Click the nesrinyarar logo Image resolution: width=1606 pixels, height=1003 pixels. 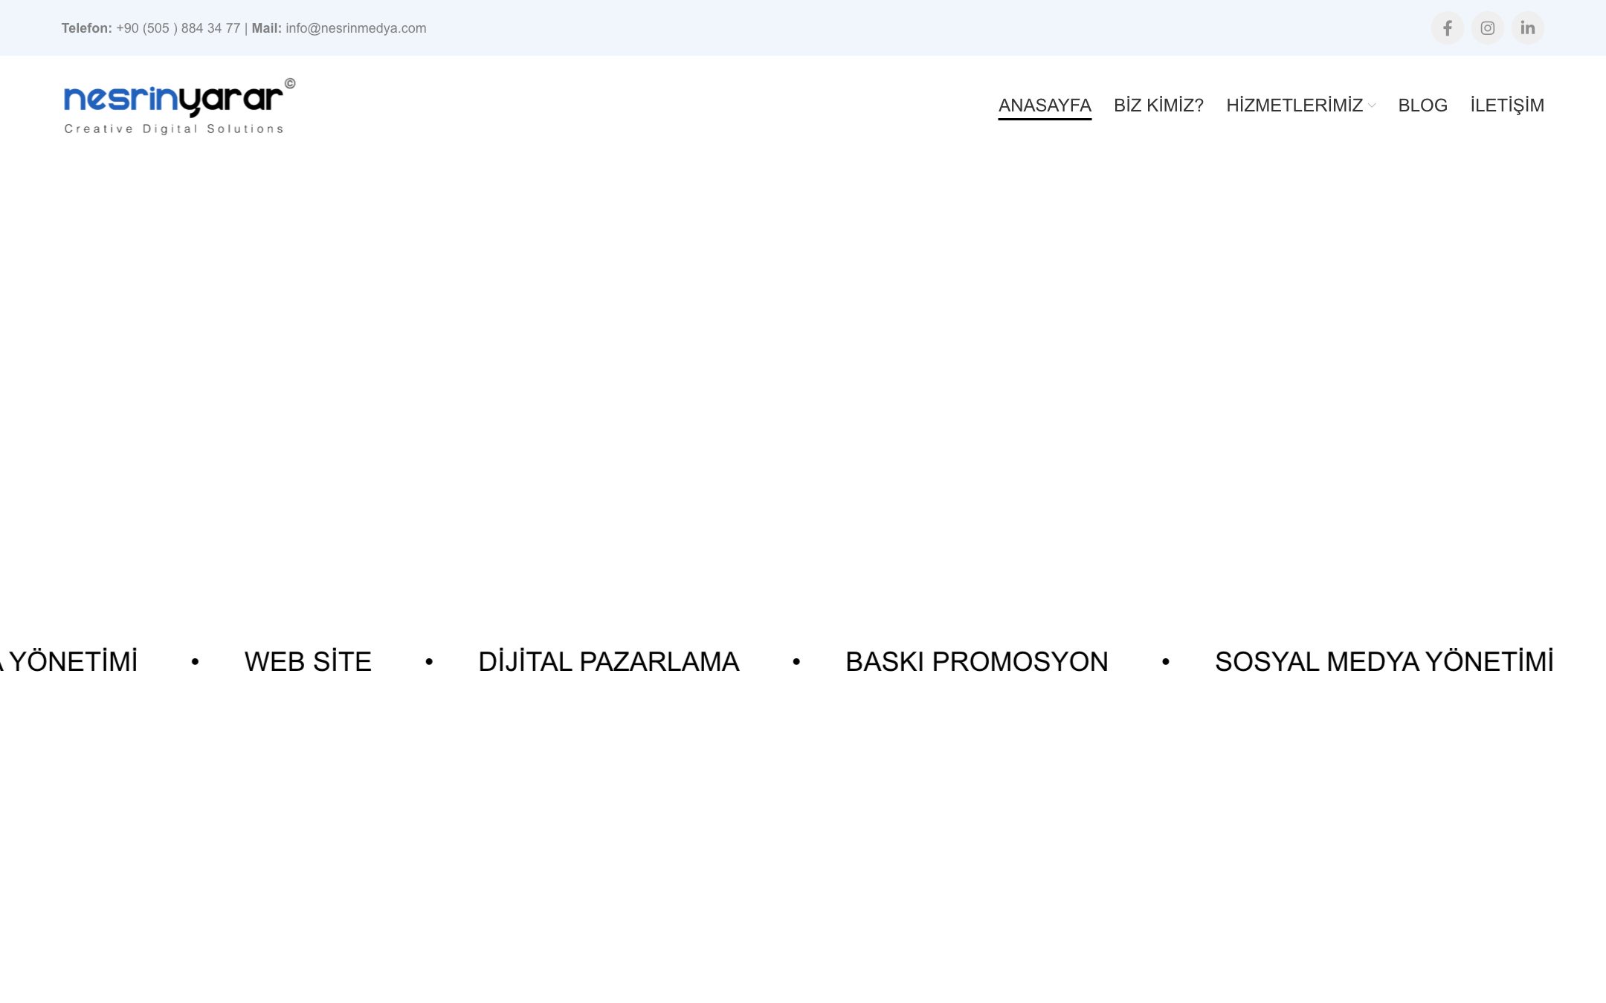click(x=179, y=106)
